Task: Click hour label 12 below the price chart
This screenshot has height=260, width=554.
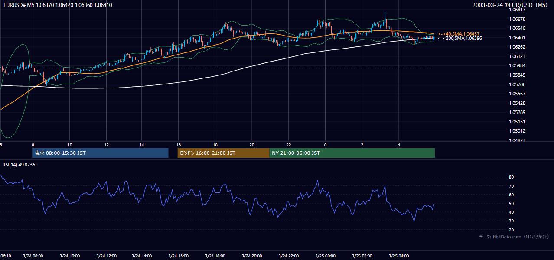Action: (x=106, y=144)
